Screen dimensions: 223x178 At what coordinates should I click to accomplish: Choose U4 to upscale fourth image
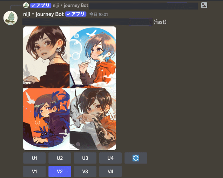110,158
